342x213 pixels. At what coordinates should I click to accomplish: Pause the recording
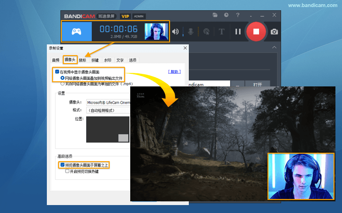238,32
